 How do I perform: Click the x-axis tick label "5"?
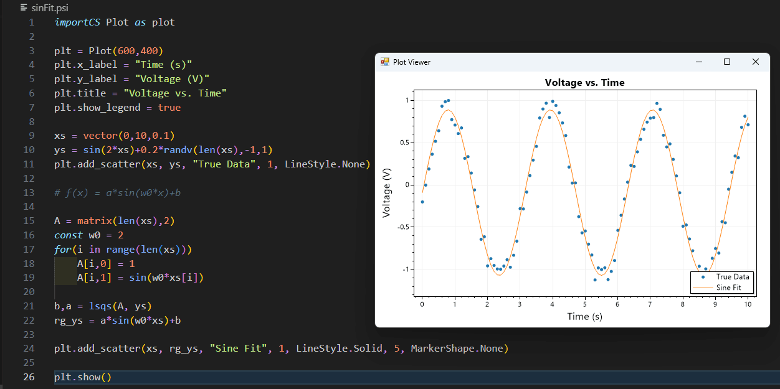(585, 304)
